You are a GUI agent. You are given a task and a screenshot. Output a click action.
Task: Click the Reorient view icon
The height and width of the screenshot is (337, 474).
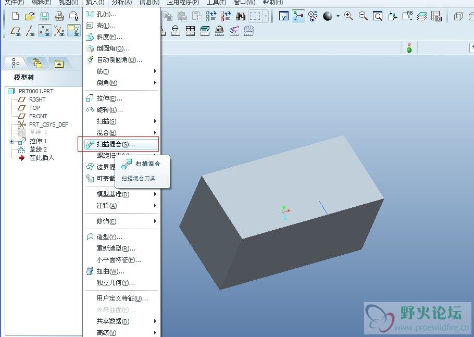[x=392, y=16]
